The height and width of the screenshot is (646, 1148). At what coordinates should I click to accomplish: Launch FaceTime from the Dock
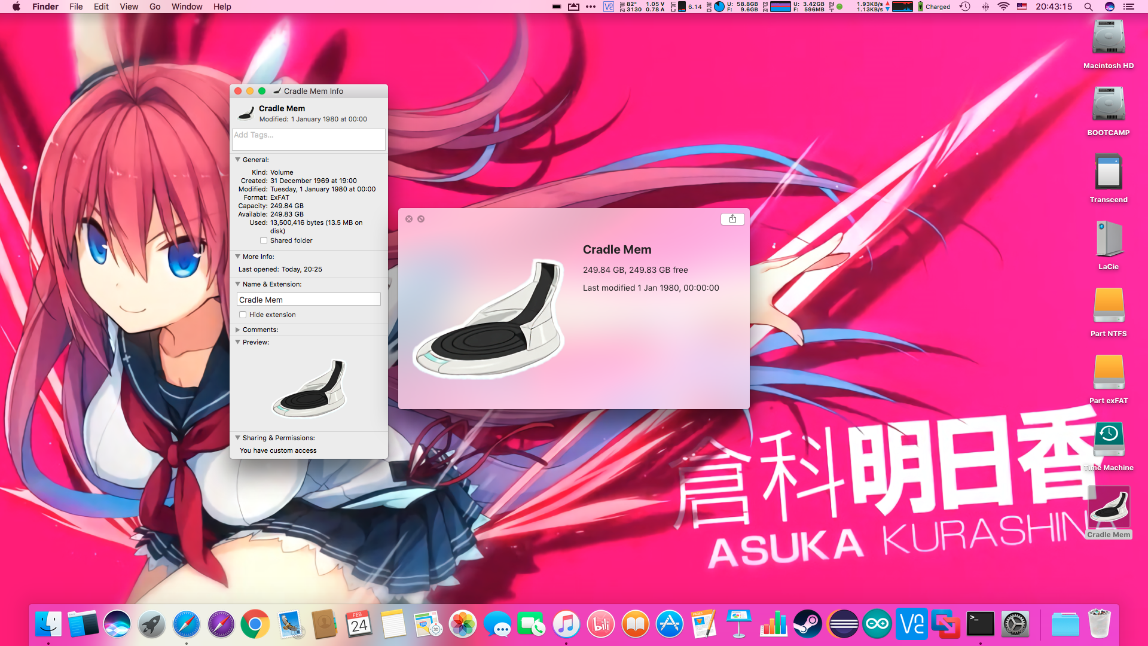[532, 624]
